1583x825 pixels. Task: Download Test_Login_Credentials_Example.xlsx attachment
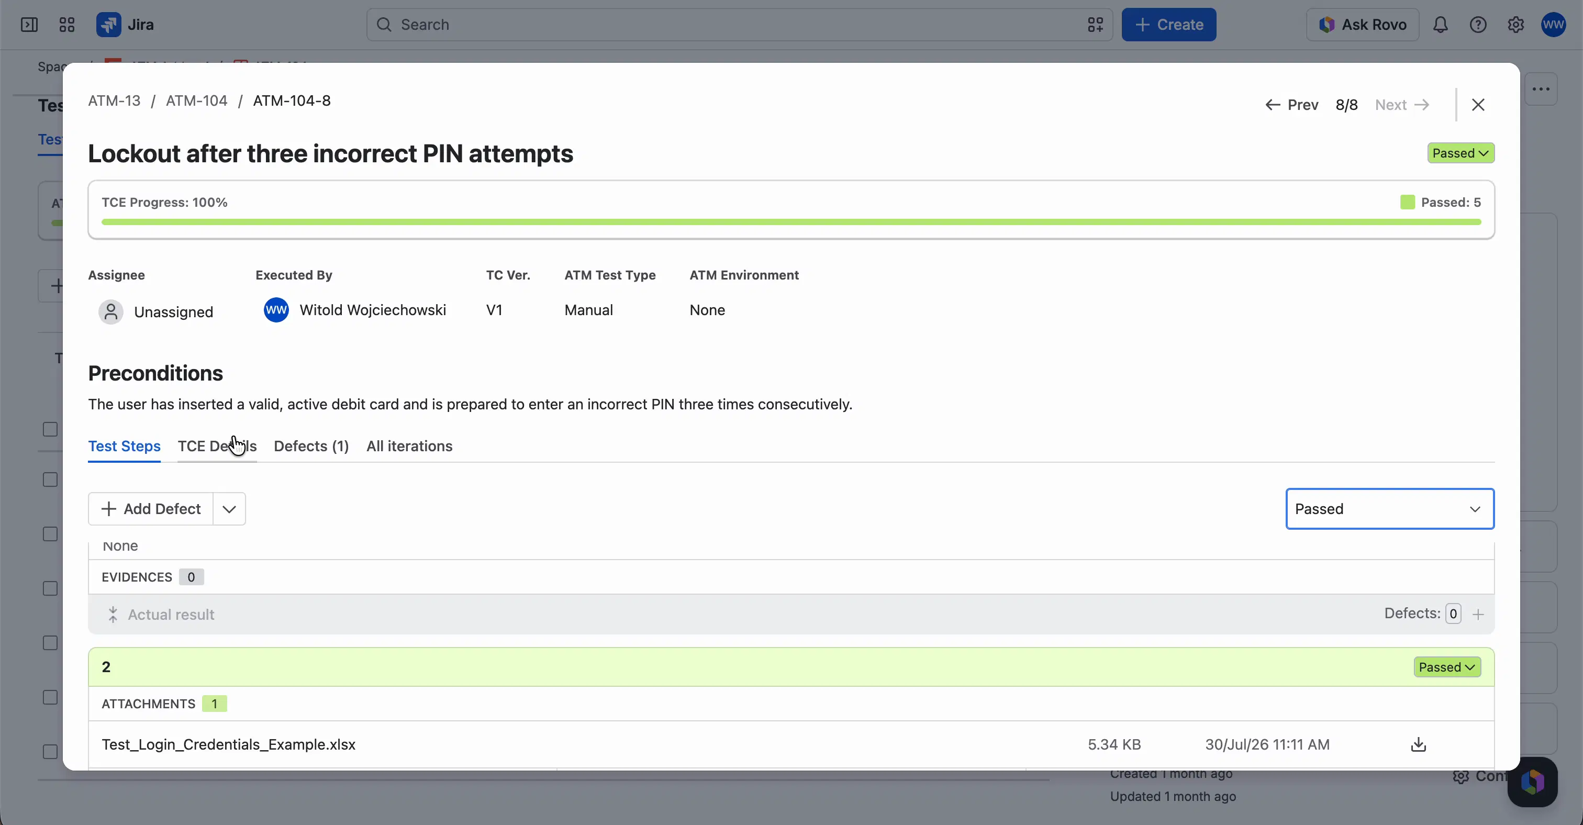pos(1418,744)
